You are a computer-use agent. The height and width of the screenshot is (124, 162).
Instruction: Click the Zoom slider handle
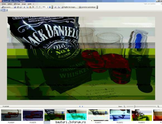pyautogui.click(x=134, y=106)
